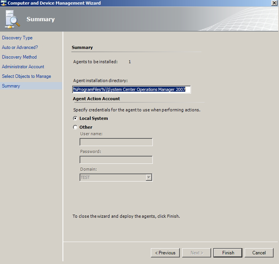The height and width of the screenshot is (264, 279).
Task: Select the Administrator Account step
Action: (x=23, y=67)
